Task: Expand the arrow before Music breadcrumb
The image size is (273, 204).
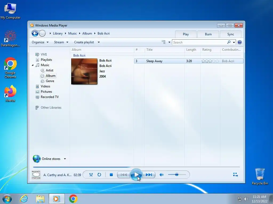Action: [x=66, y=33]
